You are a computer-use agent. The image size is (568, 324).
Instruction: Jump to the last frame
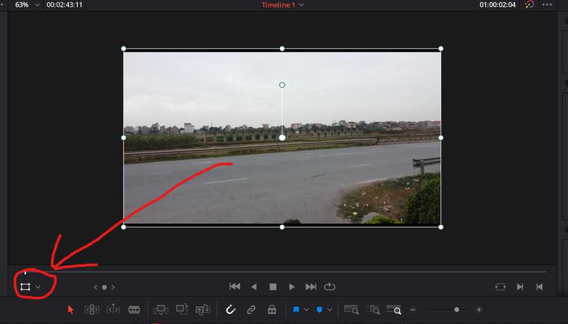coord(311,286)
